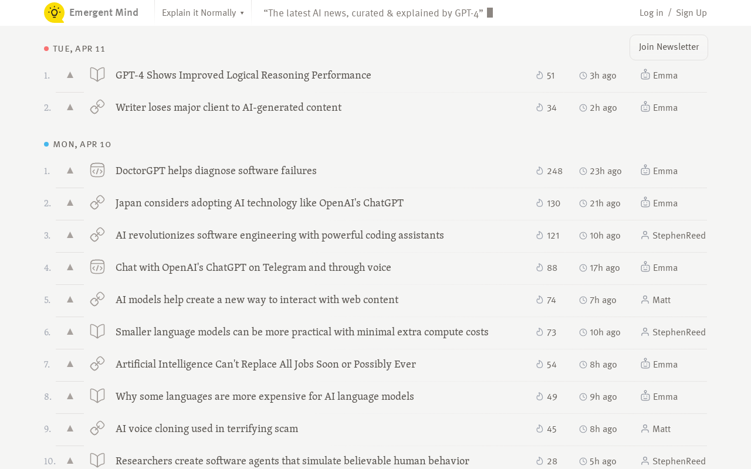Screen dimensions: 751x469
Task: Open Why some languages are more expensive article
Action: coord(265,396)
